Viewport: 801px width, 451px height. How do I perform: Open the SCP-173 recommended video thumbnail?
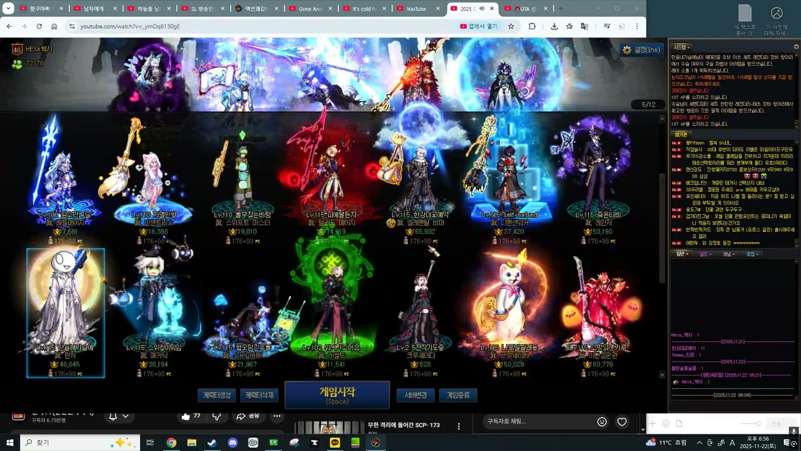[x=329, y=428]
